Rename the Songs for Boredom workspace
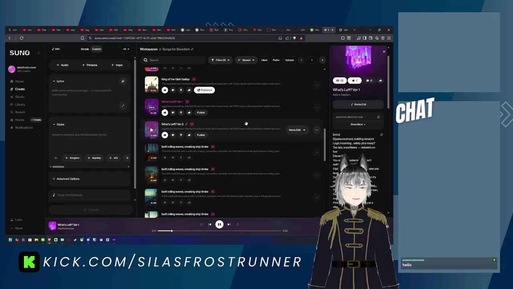This screenshot has width=513, height=289. point(192,49)
